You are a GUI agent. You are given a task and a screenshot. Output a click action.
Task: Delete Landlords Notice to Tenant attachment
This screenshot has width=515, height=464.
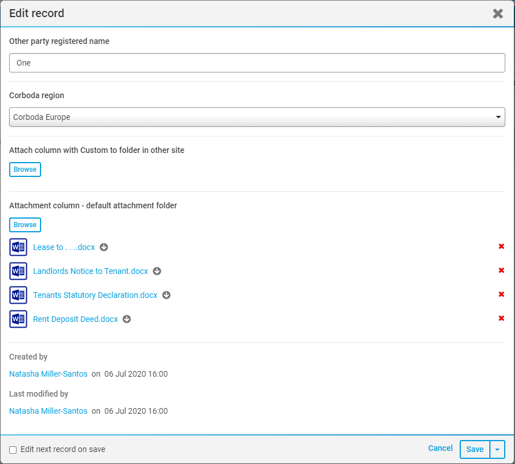(501, 271)
